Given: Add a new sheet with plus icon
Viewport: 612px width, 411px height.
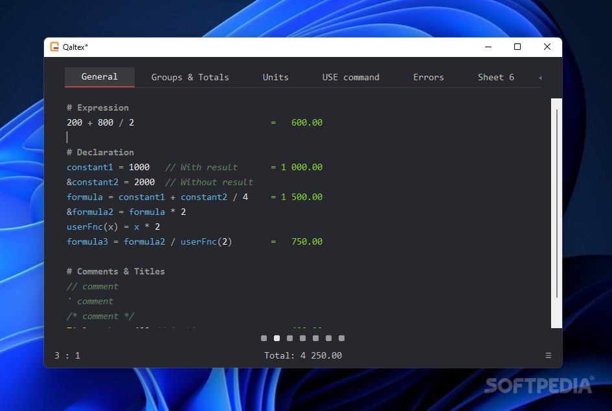Looking at the screenshot, I should click(540, 78).
